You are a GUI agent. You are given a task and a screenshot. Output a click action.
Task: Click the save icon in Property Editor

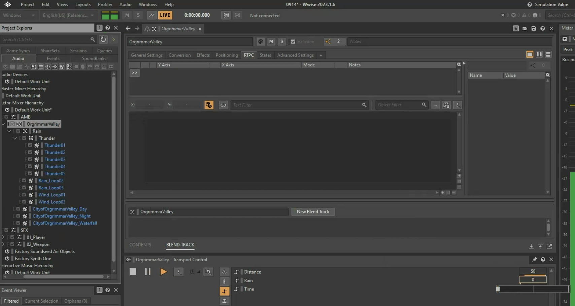click(534, 29)
